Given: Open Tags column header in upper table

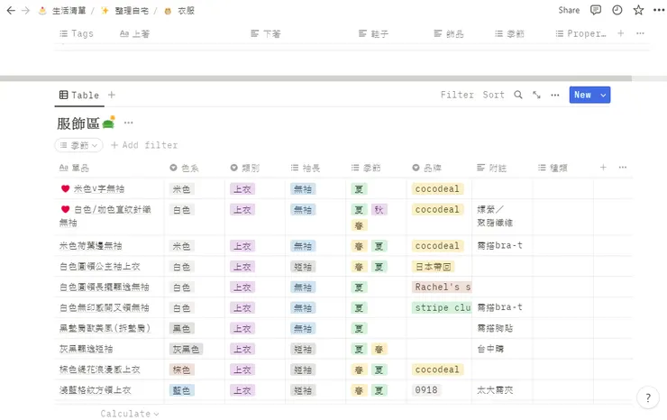Looking at the screenshot, I should tap(77, 33).
